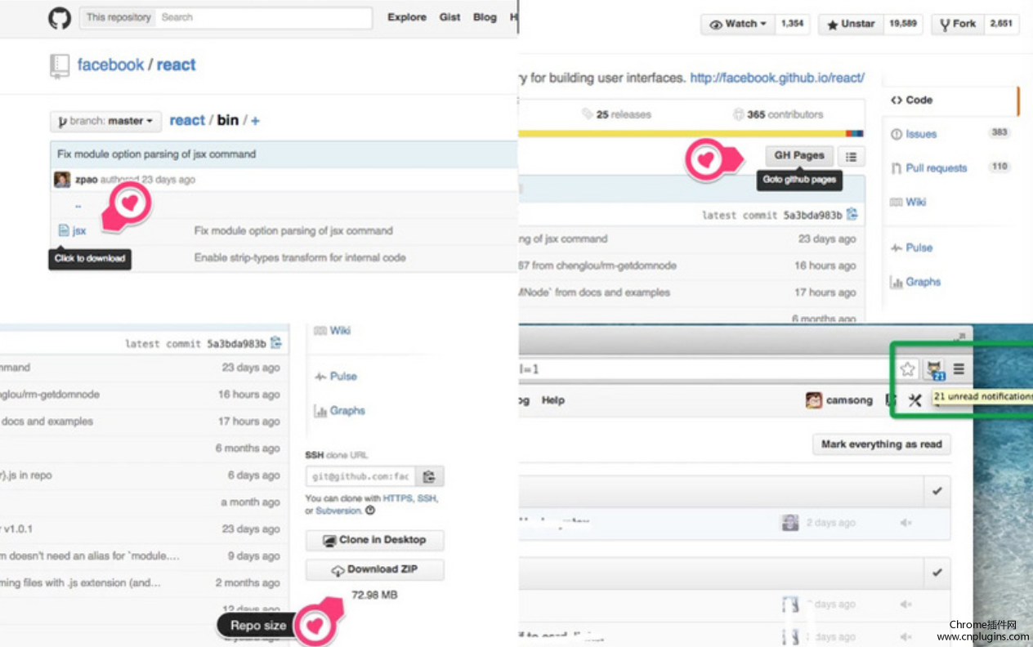Open the Explore navigation item
1033x647 pixels.
point(407,17)
